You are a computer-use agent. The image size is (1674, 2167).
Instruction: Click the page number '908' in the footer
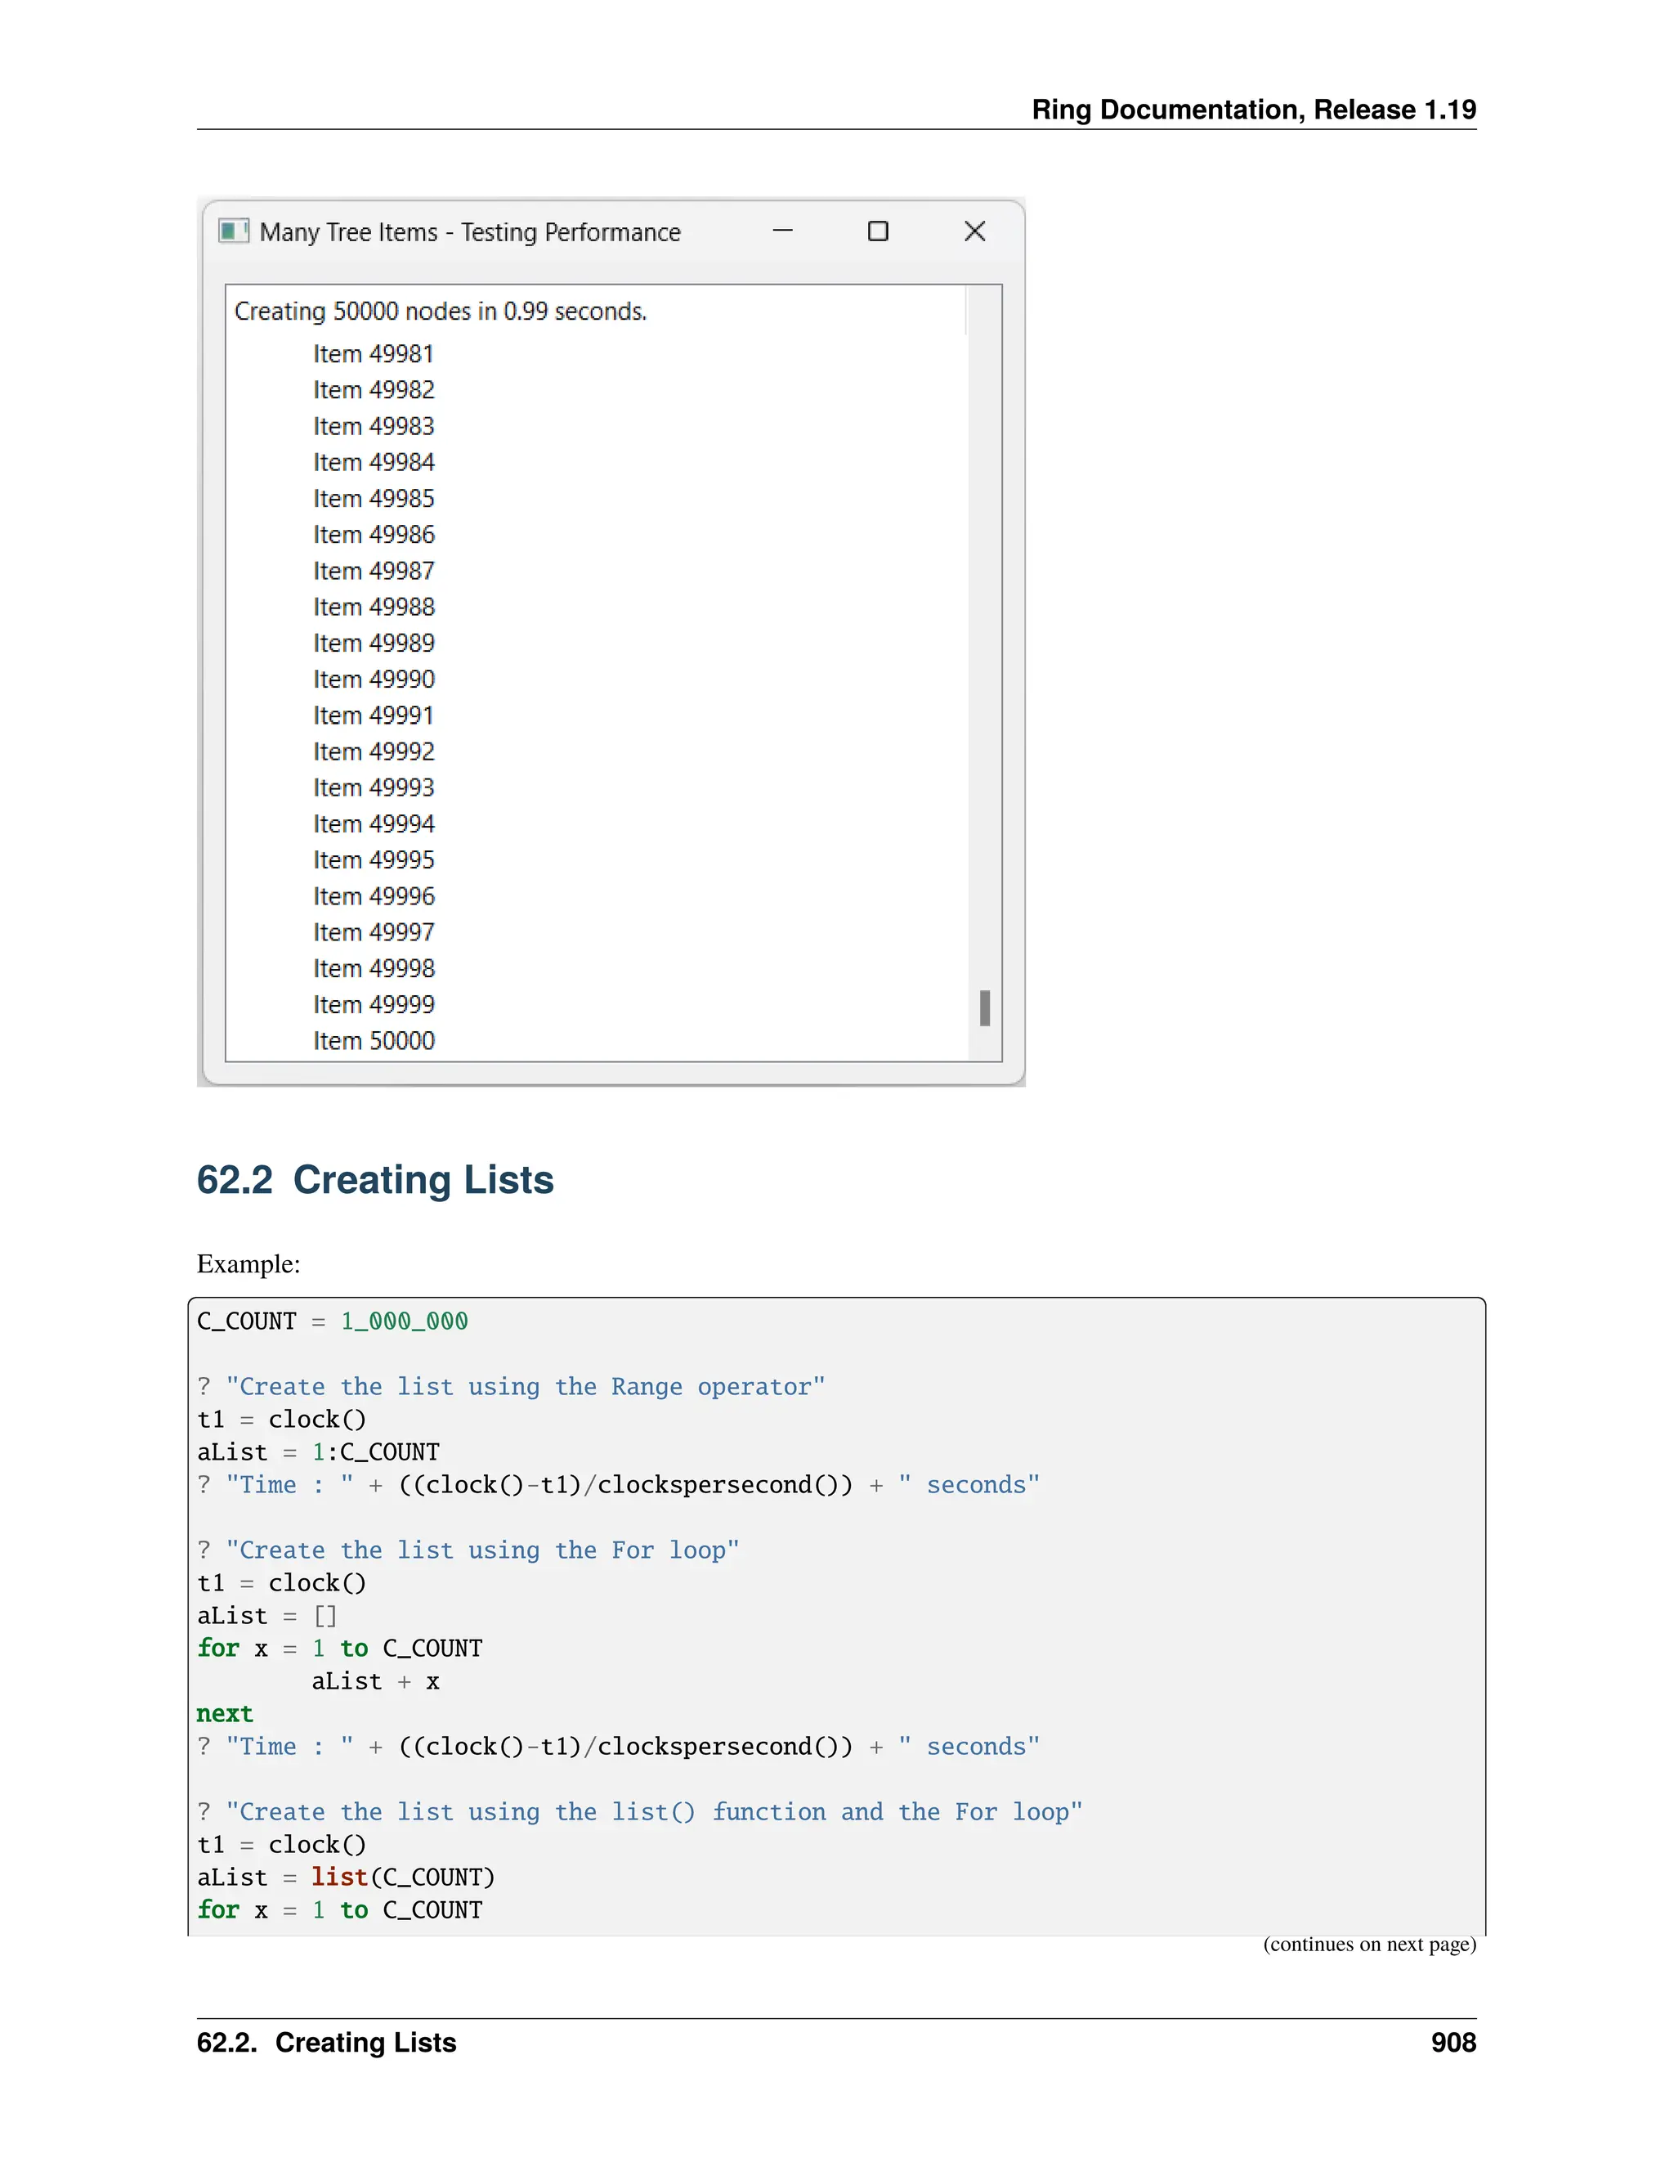pyautogui.click(x=1454, y=2043)
